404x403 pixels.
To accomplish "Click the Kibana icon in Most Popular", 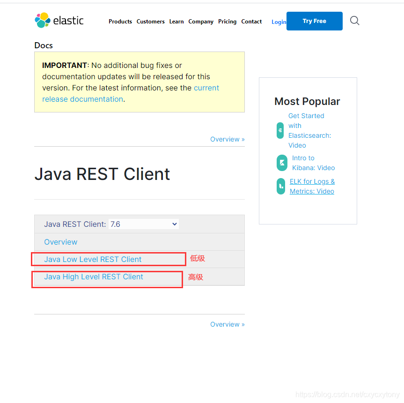I will pos(282,163).
